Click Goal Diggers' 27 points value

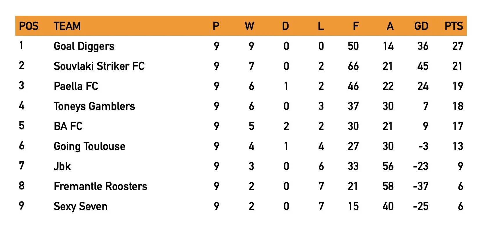click(x=457, y=46)
